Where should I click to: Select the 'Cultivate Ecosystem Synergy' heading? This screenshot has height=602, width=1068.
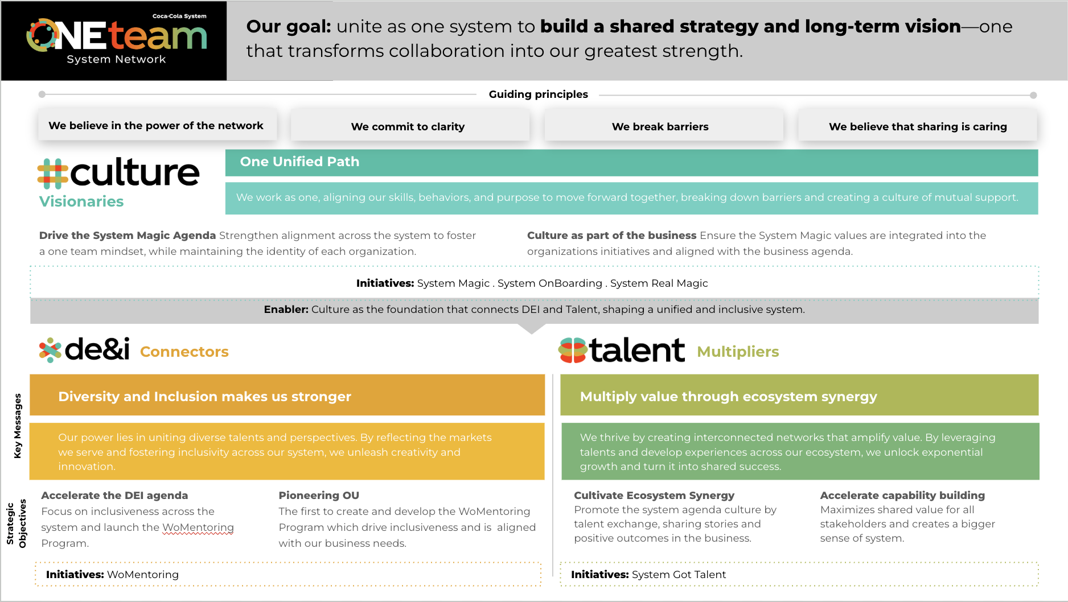point(654,496)
